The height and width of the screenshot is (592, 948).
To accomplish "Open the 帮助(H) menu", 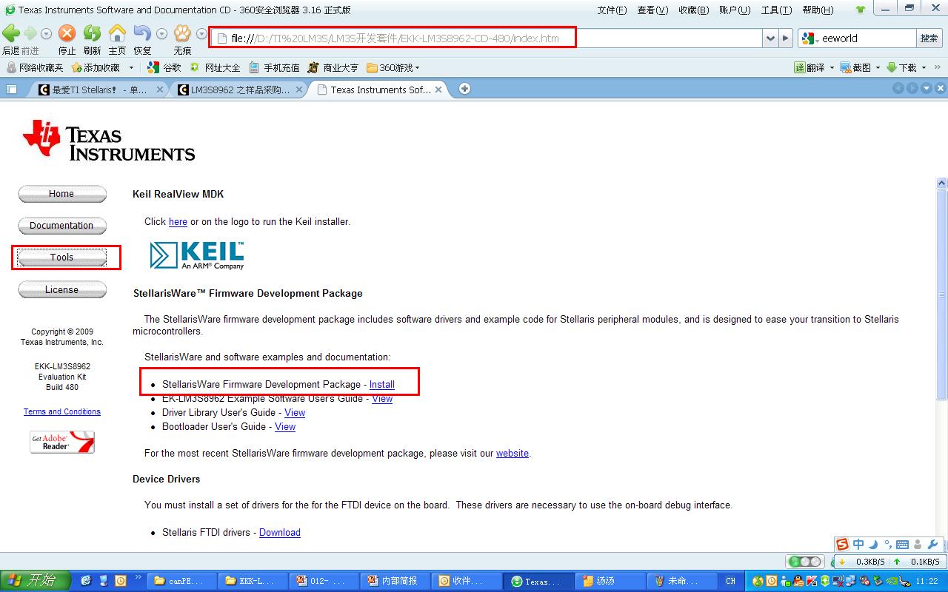I will (x=818, y=10).
